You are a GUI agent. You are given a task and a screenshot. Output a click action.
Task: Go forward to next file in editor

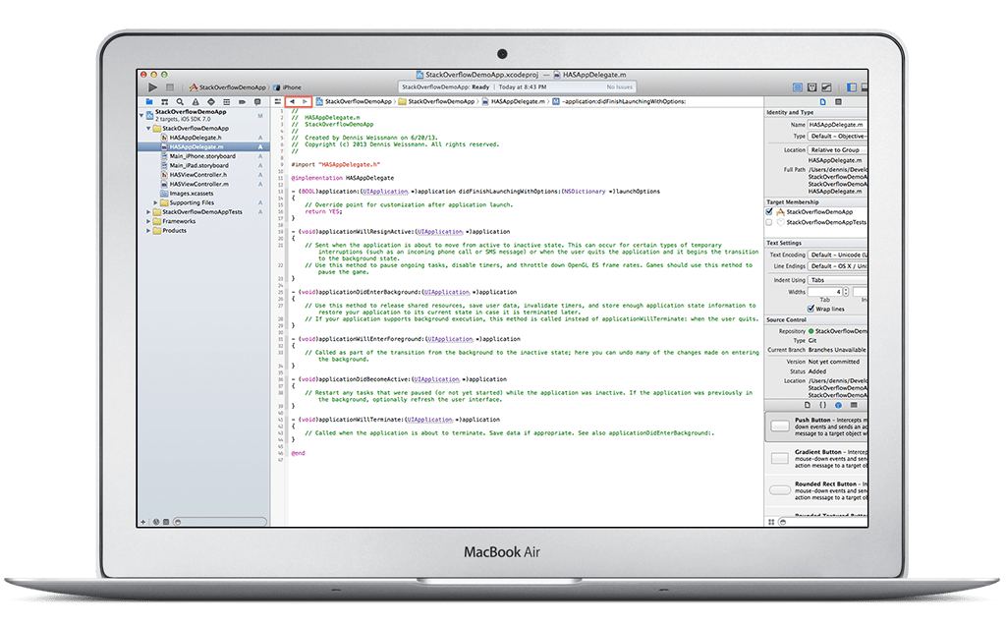[x=305, y=101]
